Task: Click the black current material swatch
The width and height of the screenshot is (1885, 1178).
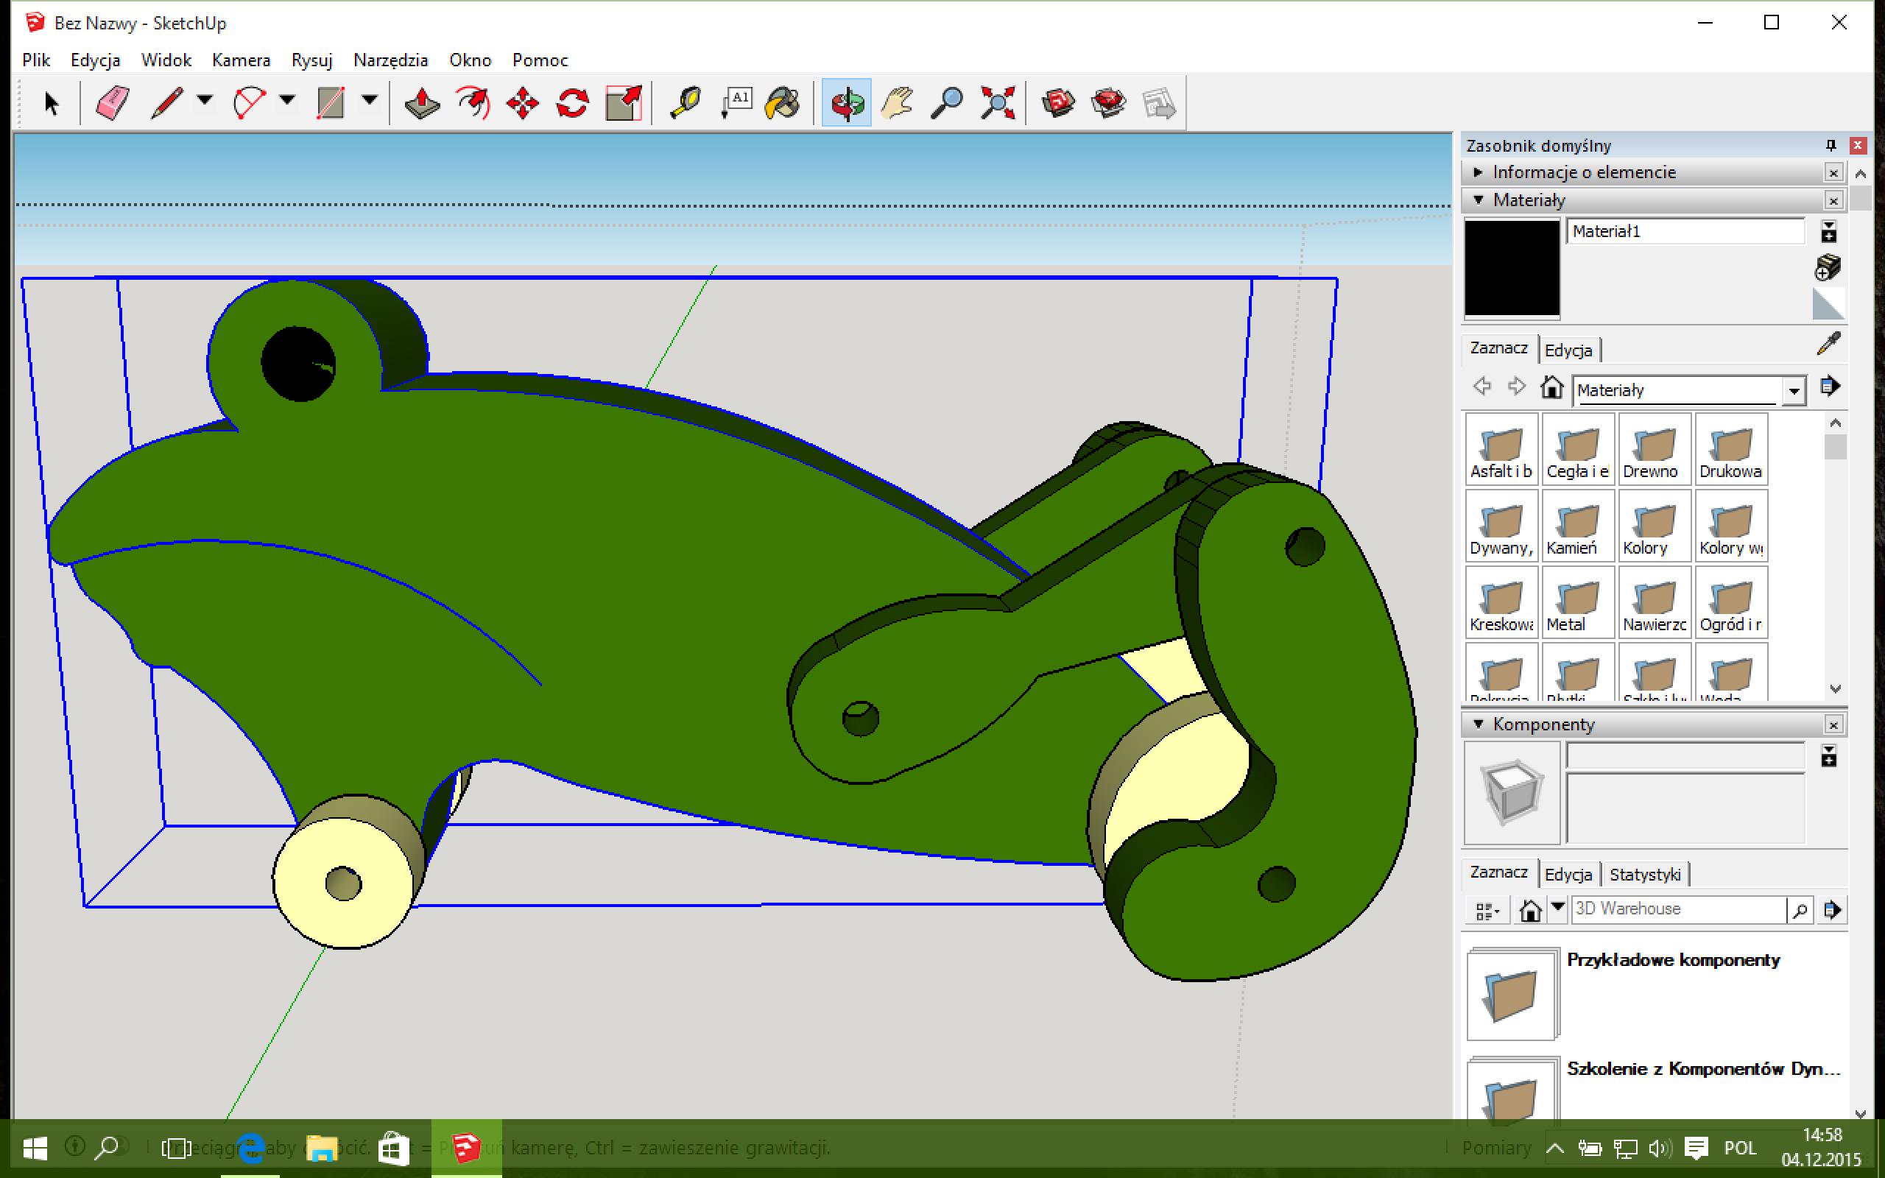Action: coord(1511,267)
